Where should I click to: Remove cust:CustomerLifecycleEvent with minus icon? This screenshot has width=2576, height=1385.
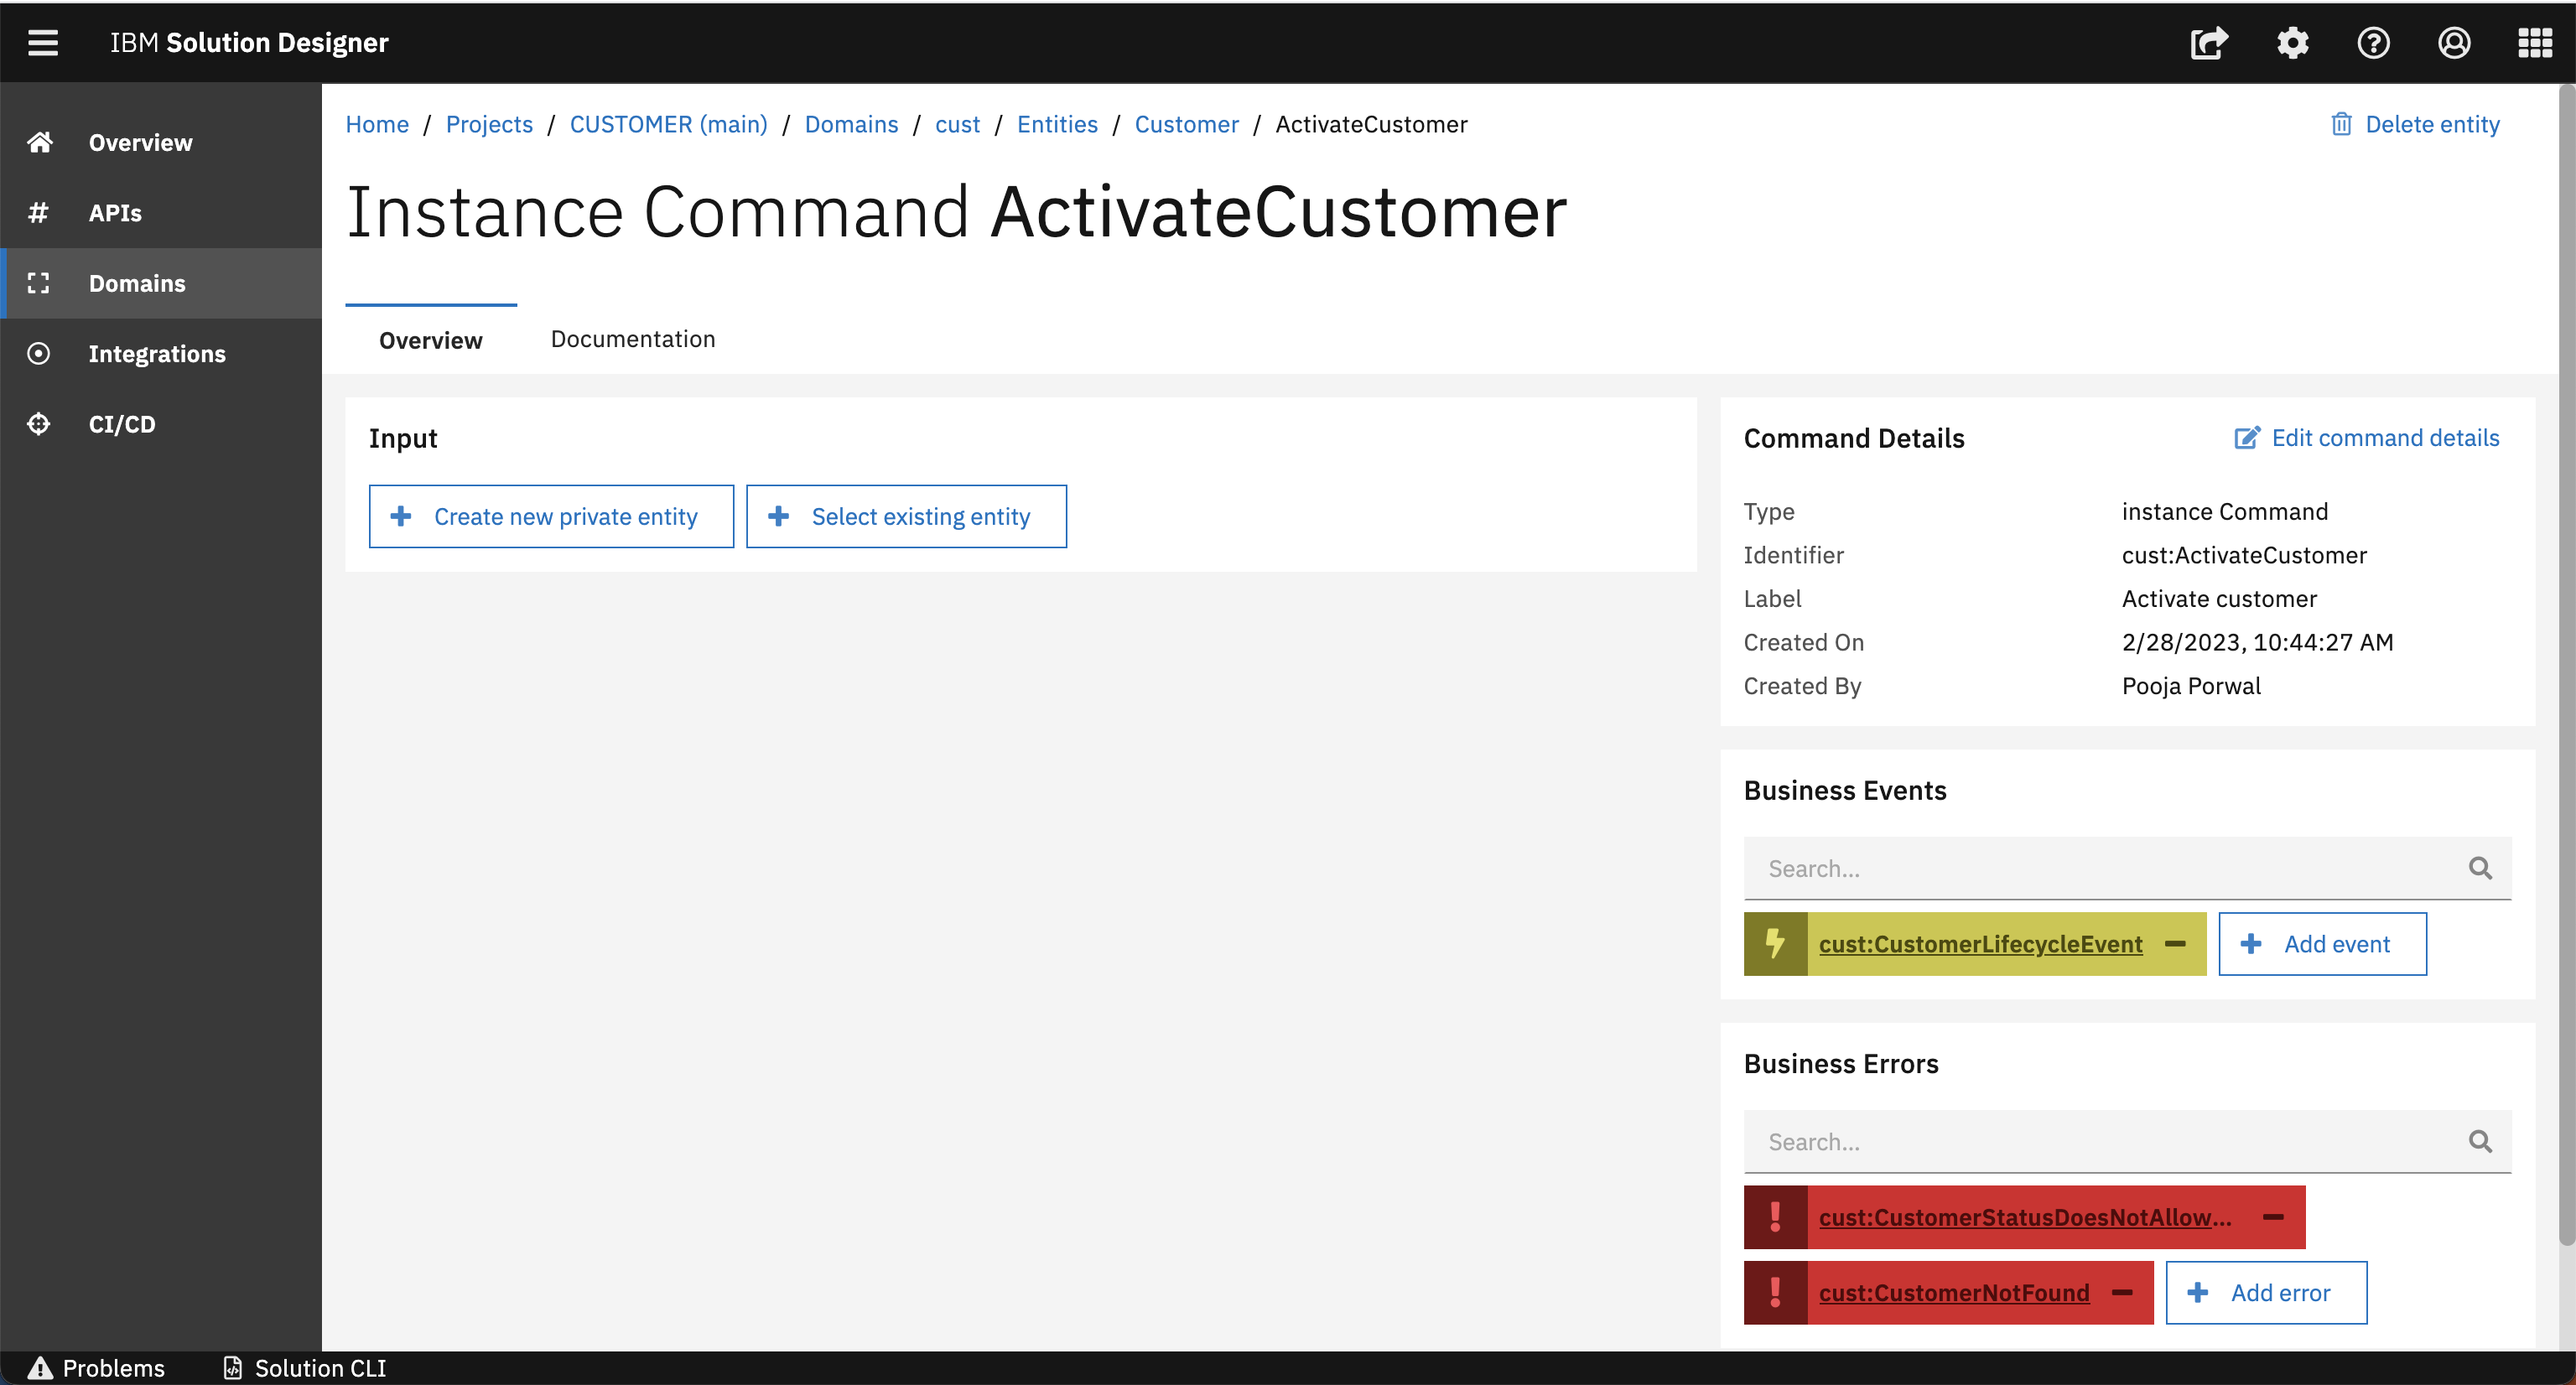pos(2175,944)
